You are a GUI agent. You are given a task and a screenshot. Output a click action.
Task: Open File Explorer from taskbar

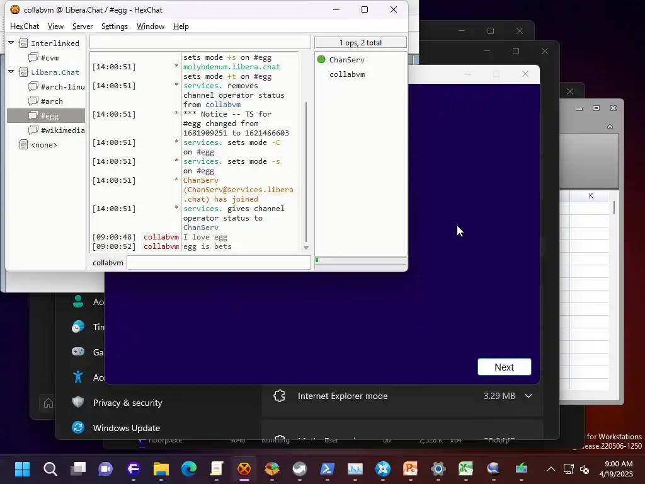point(161,469)
